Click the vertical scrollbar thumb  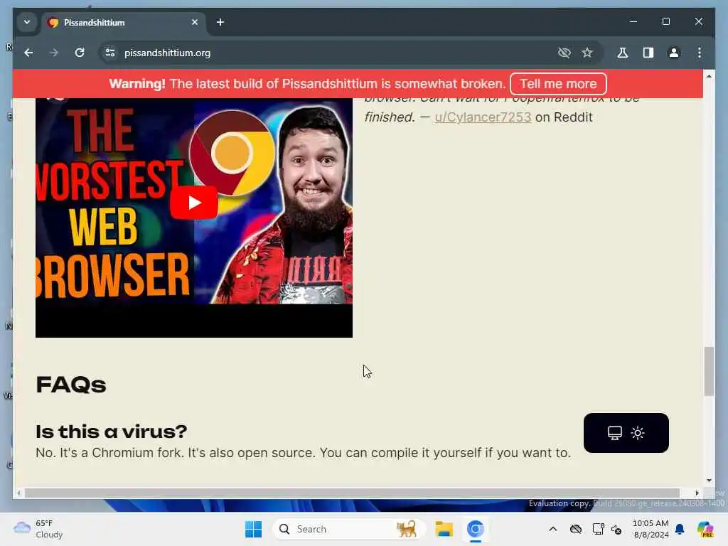[709, 371]
